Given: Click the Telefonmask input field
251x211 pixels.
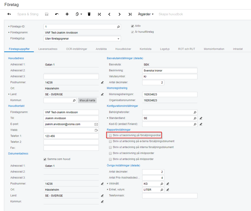Looking at the screenshot, I should (x=170, y=196).
